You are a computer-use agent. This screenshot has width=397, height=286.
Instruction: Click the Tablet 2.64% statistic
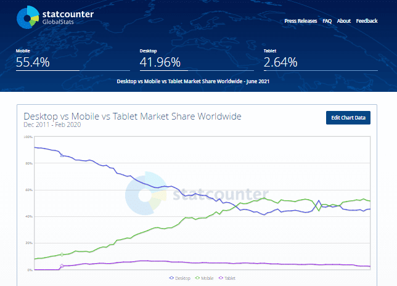(280, 62)
